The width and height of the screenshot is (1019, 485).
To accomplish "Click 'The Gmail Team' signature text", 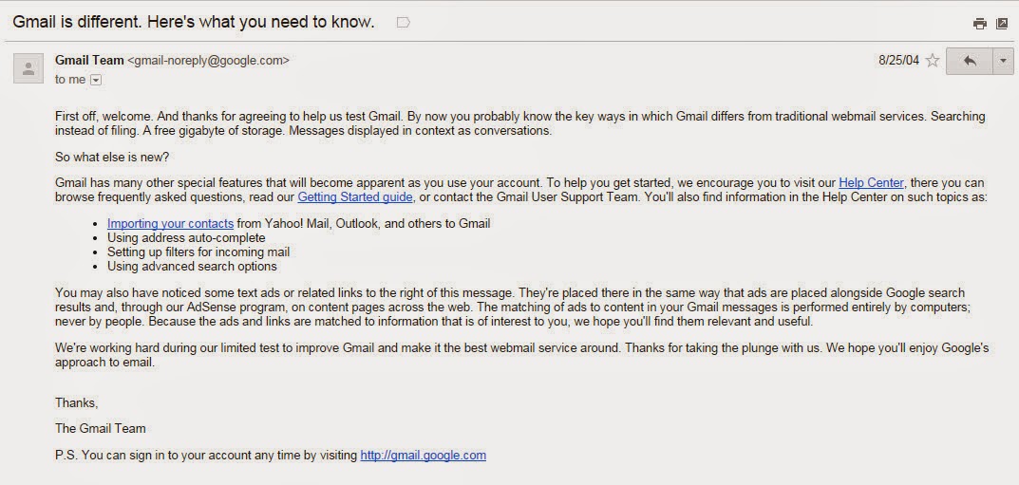I will coord(100,428).
